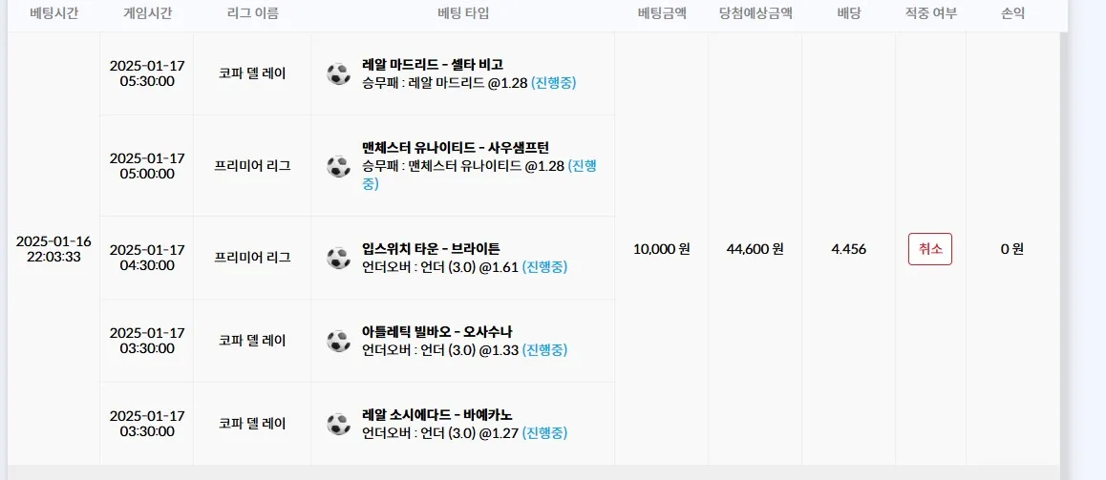The image size is (1106, 480).
Task: Click 손익 column header
Action: pos(1012,13)
